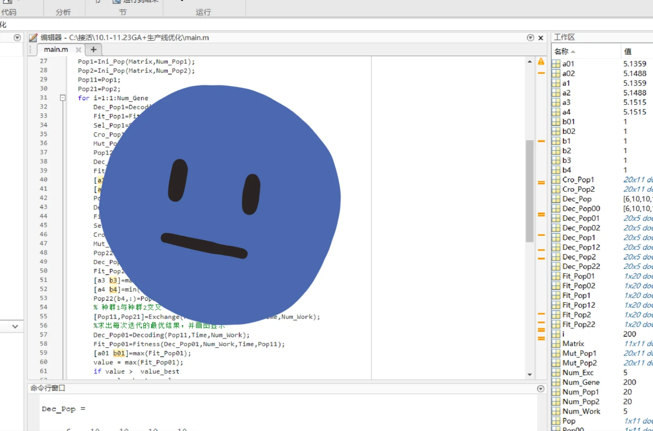The height and width of the screenshot is (431, 653).
Task: Close the editor panel
Action: 541,38
